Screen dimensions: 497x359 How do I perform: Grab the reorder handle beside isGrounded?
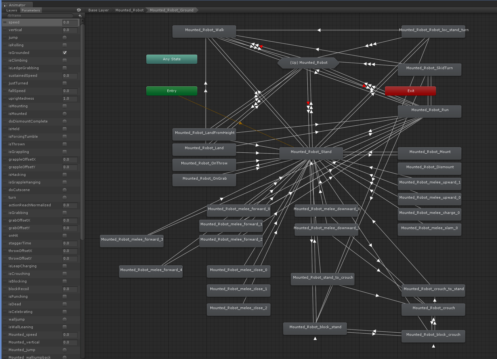pos(5,53)
